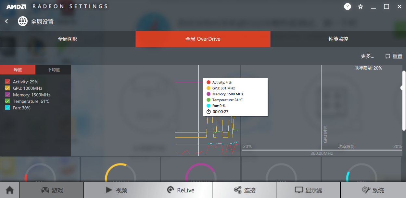Toggle the GPU: 1000MHz checkbox

pyautogui.click(x=7, y=88)
